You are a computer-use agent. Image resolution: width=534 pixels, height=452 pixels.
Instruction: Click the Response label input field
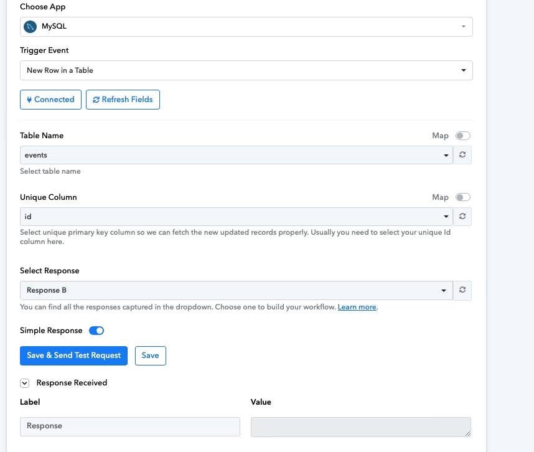click(129, 426)
